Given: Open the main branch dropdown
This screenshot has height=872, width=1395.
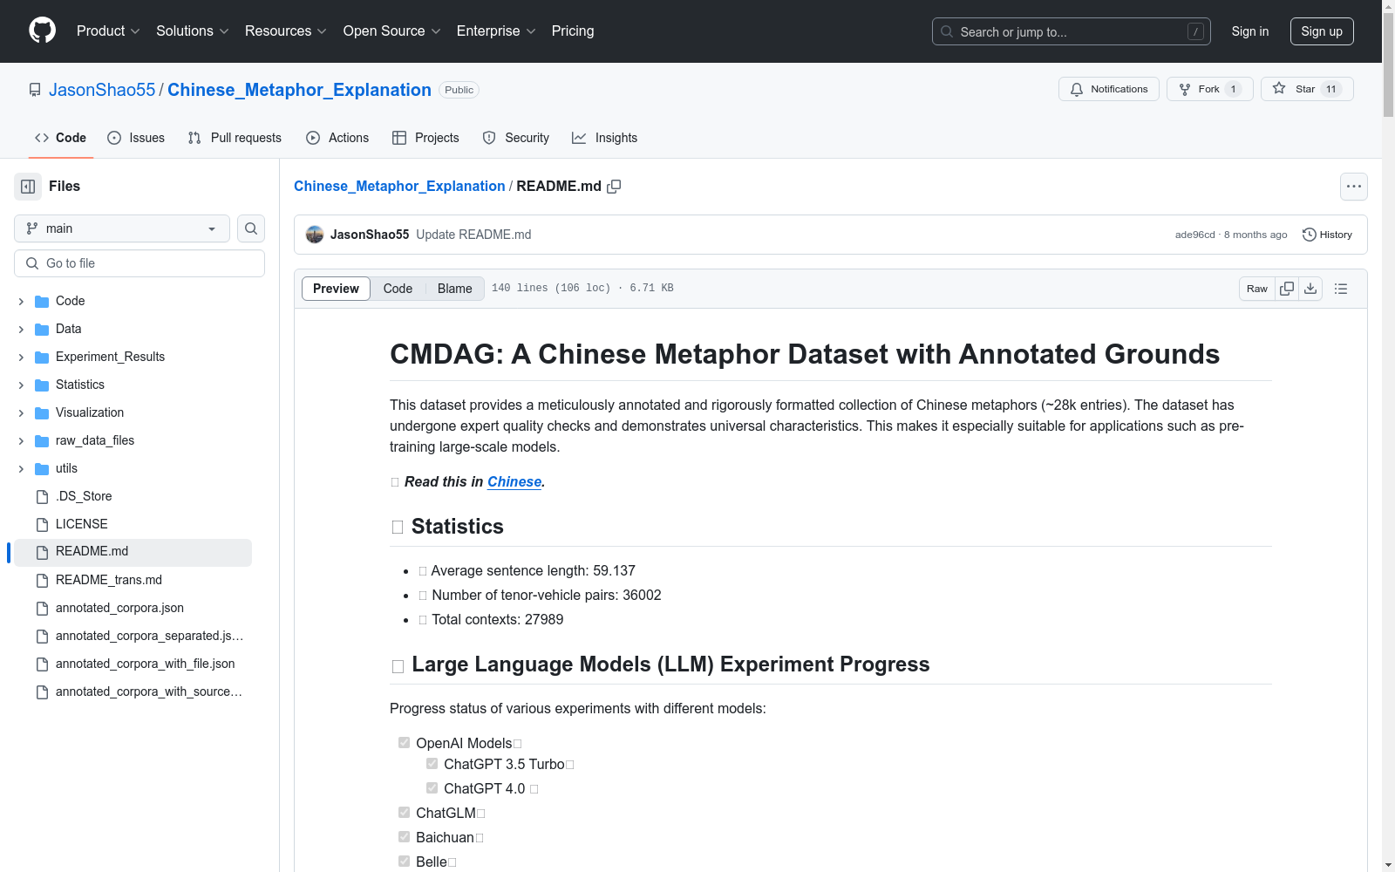Looking at the screenshot, I should click(x=122, y=228).
